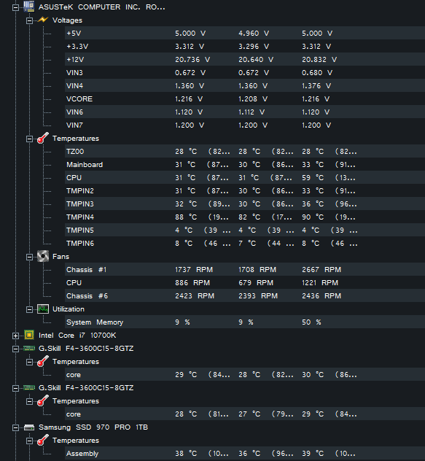Select the System Memory utilization row
Viewport: 425px width, 461px height.
(x=245, y=322)
